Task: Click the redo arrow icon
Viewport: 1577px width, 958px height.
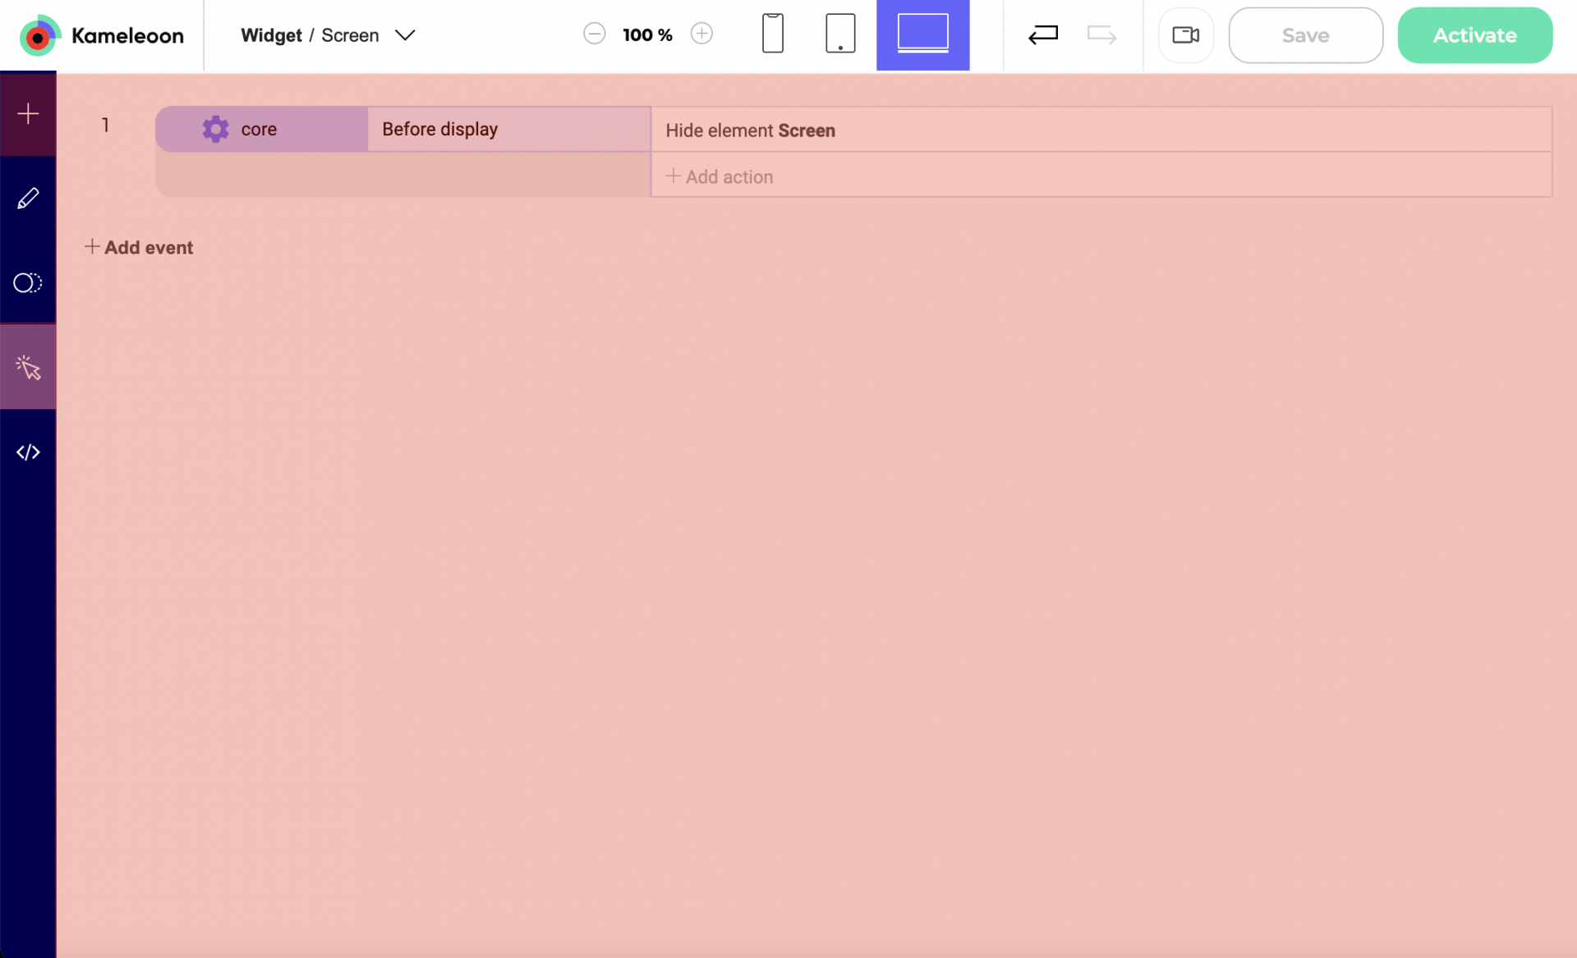Action: (x=1101, y=35)
